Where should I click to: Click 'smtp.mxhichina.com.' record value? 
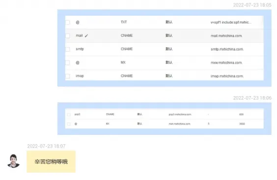[x=227, y=49]
